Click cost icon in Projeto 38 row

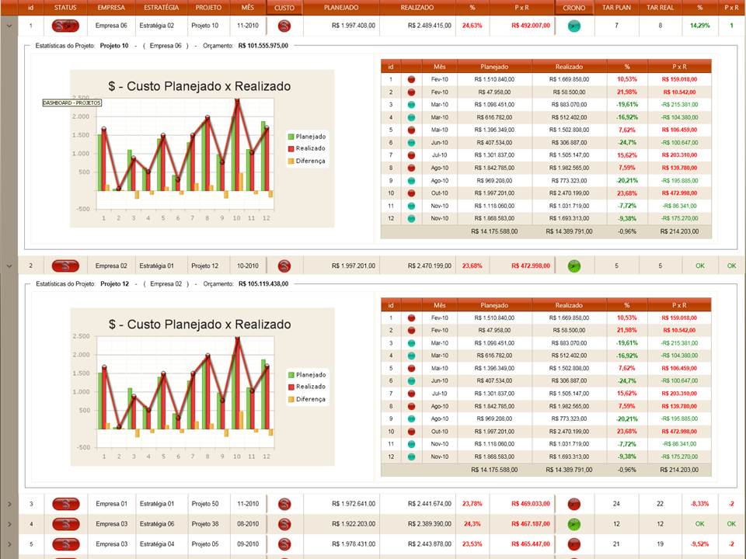[x=284, y=524]
